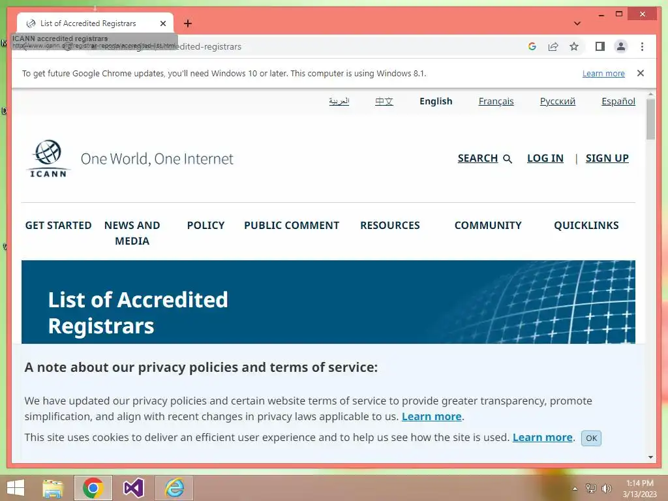Viewport: 668px width, 501px height.
Task: Open NEWS AND MEDIA menu
Action: click(132, 233)
